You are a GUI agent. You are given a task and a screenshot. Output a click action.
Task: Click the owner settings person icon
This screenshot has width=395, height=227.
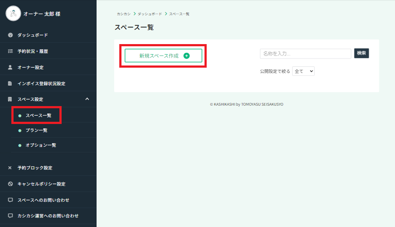point(10,67)
